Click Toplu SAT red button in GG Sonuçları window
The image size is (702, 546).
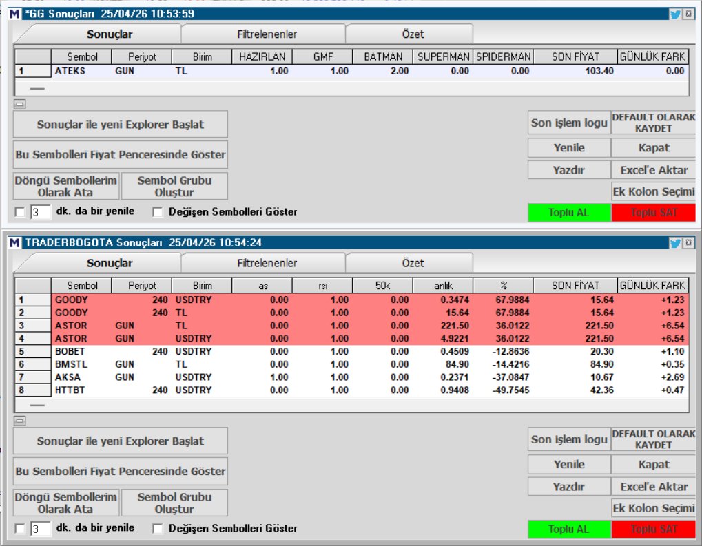[654, 213]
